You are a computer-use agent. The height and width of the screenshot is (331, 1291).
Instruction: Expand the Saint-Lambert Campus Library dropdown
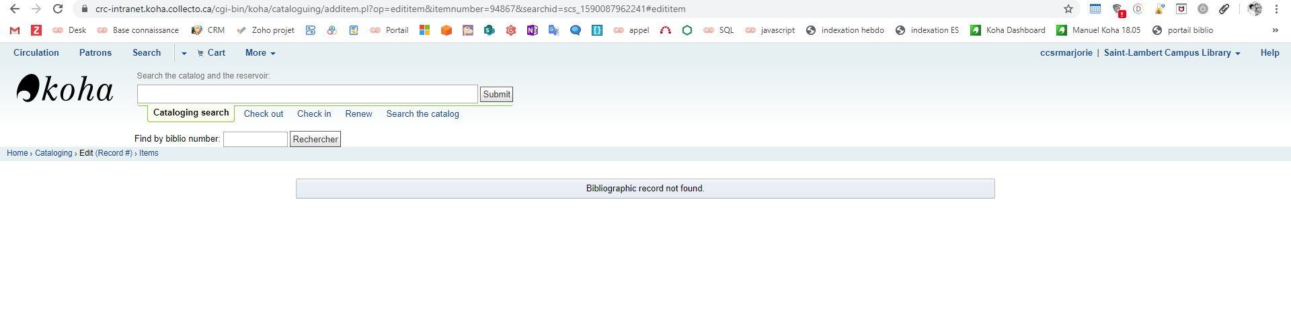coord(1172,53)
